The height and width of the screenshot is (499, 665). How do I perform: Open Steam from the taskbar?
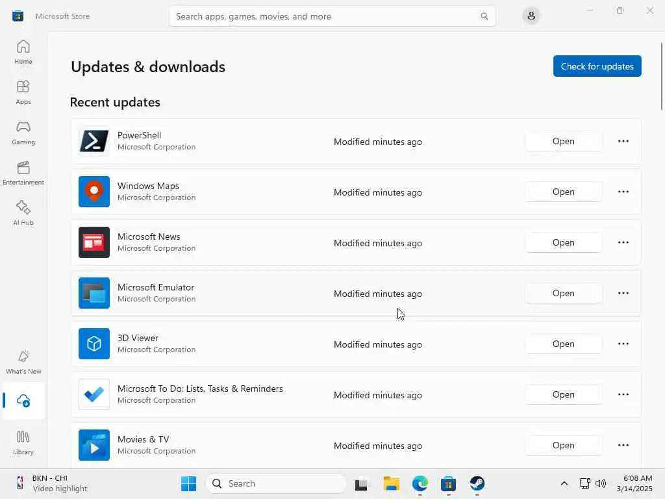pyautogui.click(x=477, y=483)
